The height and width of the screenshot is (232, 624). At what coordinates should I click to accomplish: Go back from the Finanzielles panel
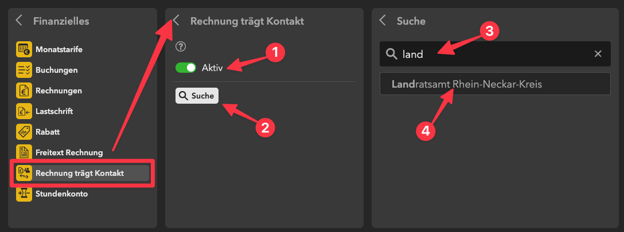19,21
